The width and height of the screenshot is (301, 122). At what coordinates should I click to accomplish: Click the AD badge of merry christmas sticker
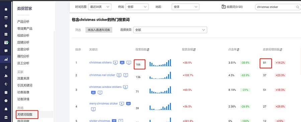pyautogui.click(x=128, y=104)
